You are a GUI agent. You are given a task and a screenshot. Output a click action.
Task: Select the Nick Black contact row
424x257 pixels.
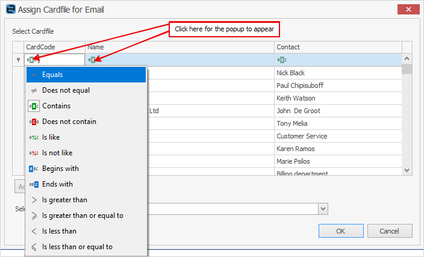pyautogui.click(x=338, y=73)
